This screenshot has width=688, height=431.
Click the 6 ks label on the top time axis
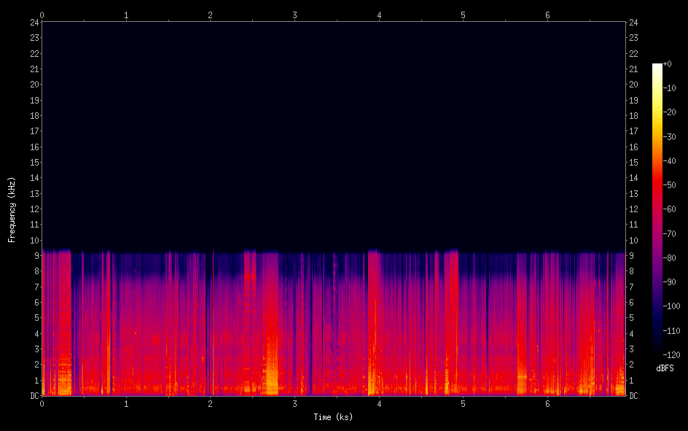[x=547, y=15]
